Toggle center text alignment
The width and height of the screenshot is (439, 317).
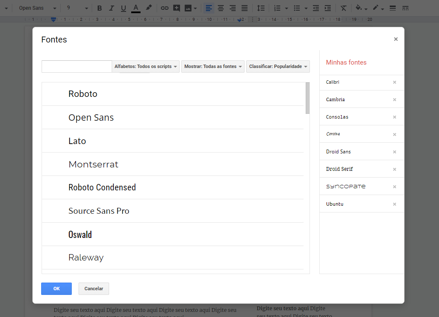pyautogui.click(x=220, y=8)
